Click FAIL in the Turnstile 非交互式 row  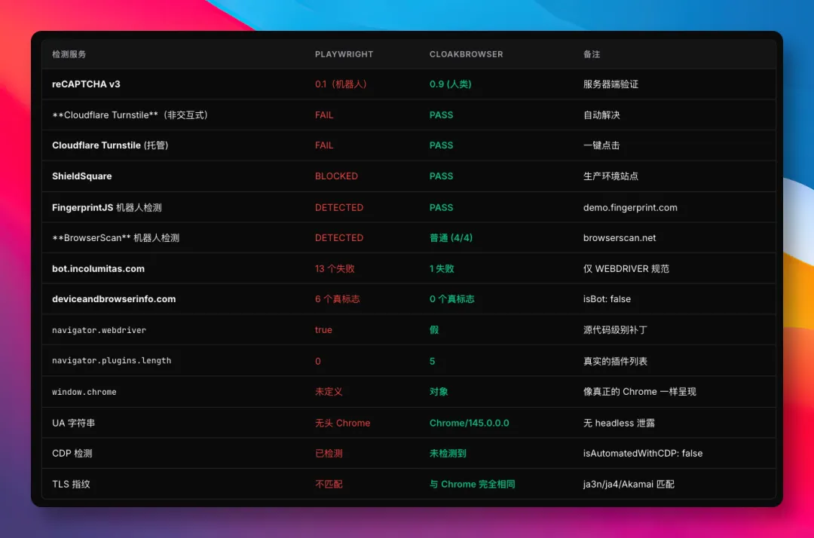(x=324, y=115)
